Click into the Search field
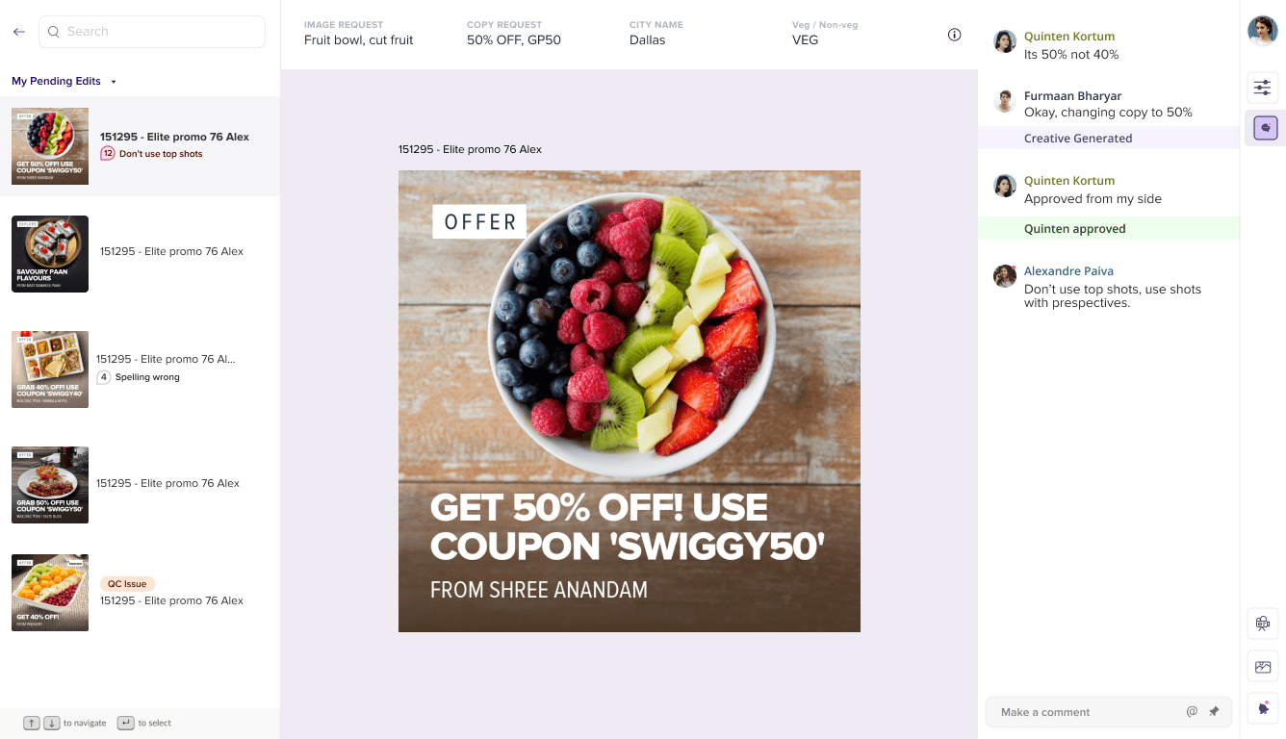Viewport: 1286px width, 739px height. tap(152, 32)
